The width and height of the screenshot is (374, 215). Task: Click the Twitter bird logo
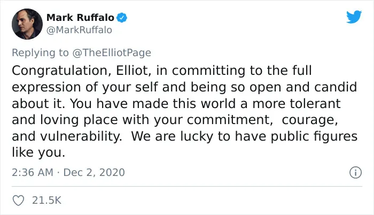click(x=354, y=17)
